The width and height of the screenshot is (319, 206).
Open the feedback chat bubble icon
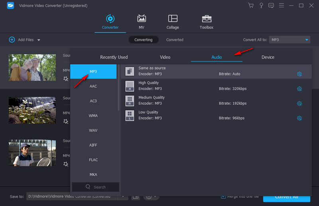(271, 6)
